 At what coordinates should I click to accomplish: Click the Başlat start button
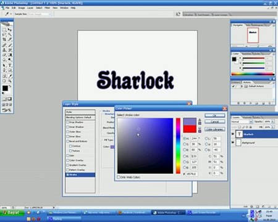pyautogui.click(x=12, y=213)
